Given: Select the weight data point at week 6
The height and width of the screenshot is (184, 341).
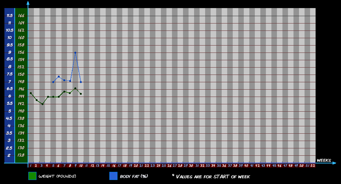Looking at the screenshot, I should click(59, 97).
